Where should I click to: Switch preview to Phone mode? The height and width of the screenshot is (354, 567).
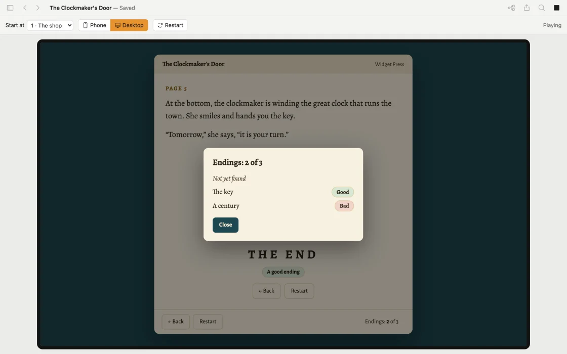[94, 25]
